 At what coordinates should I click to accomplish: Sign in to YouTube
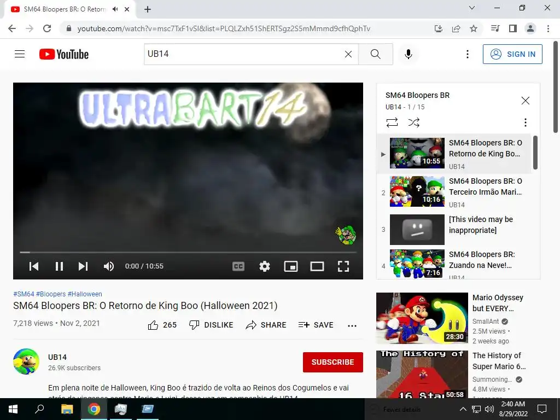(512, 54)
